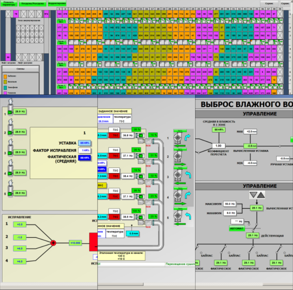Click fan 3 blower icon

[x=177, y=176]
